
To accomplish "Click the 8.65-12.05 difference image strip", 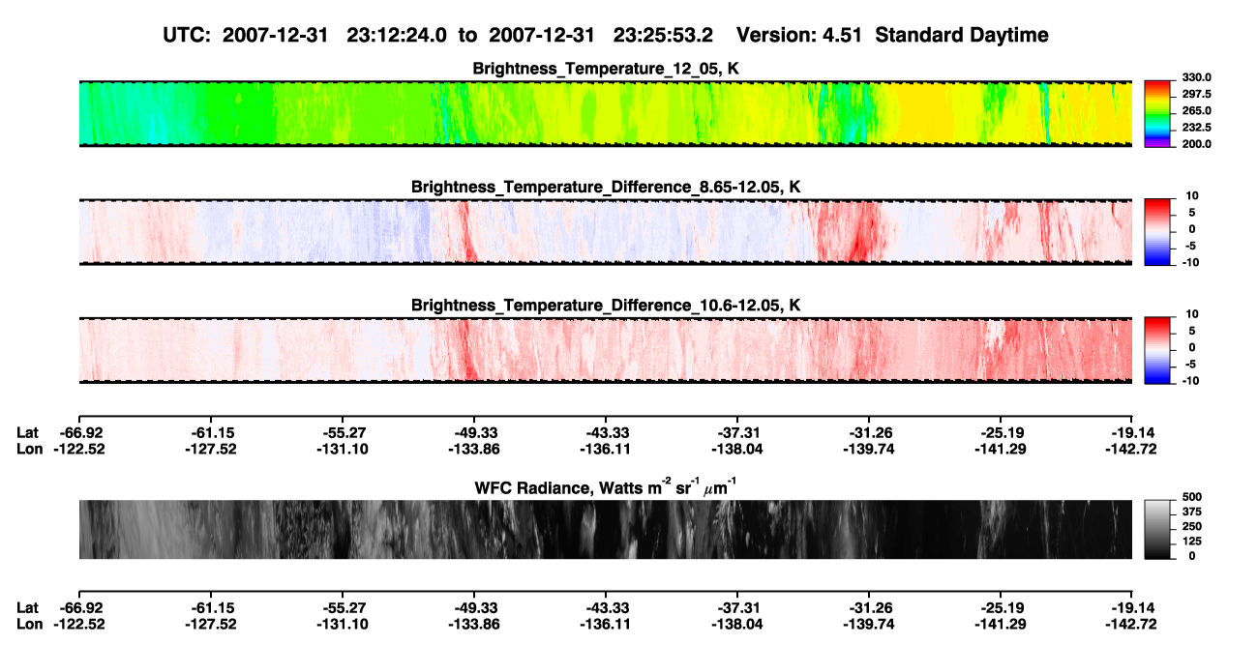I will coord(606,232).
